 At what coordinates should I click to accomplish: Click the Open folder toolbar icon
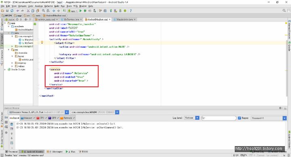point(2,11)
